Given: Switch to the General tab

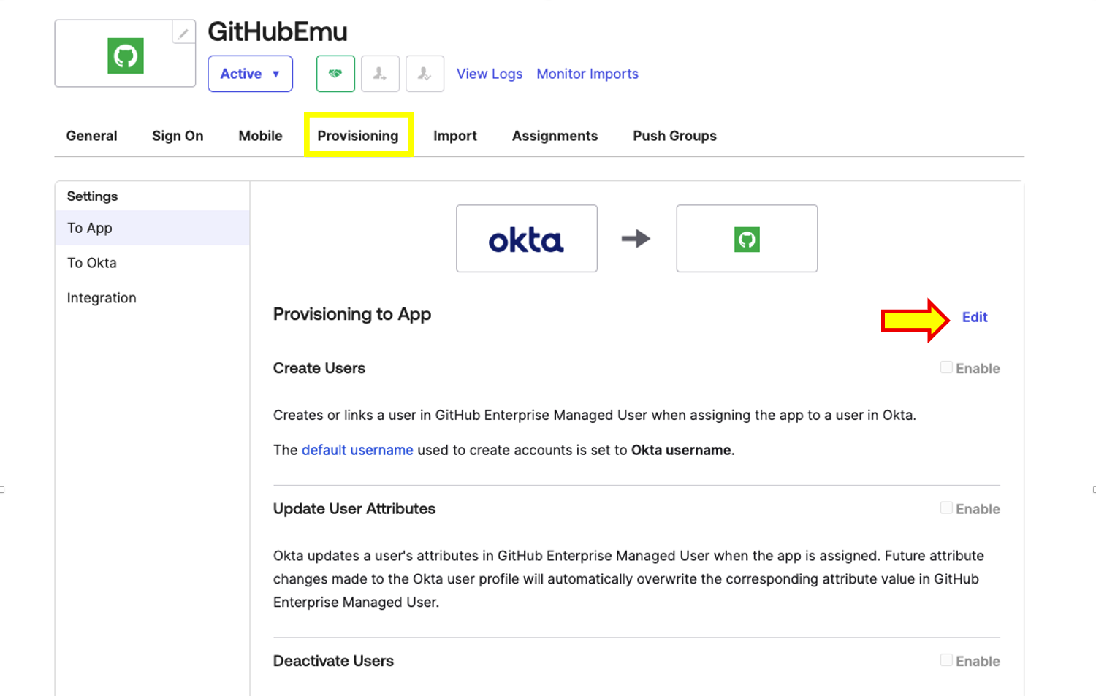Looking at the screenshot, I should 91,136.
